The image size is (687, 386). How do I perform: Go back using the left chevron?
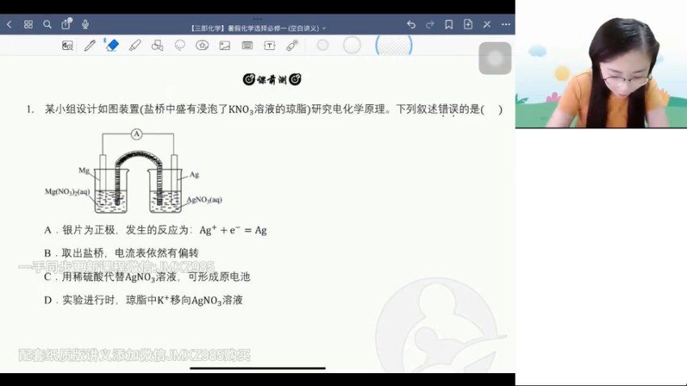coord(9,24)
